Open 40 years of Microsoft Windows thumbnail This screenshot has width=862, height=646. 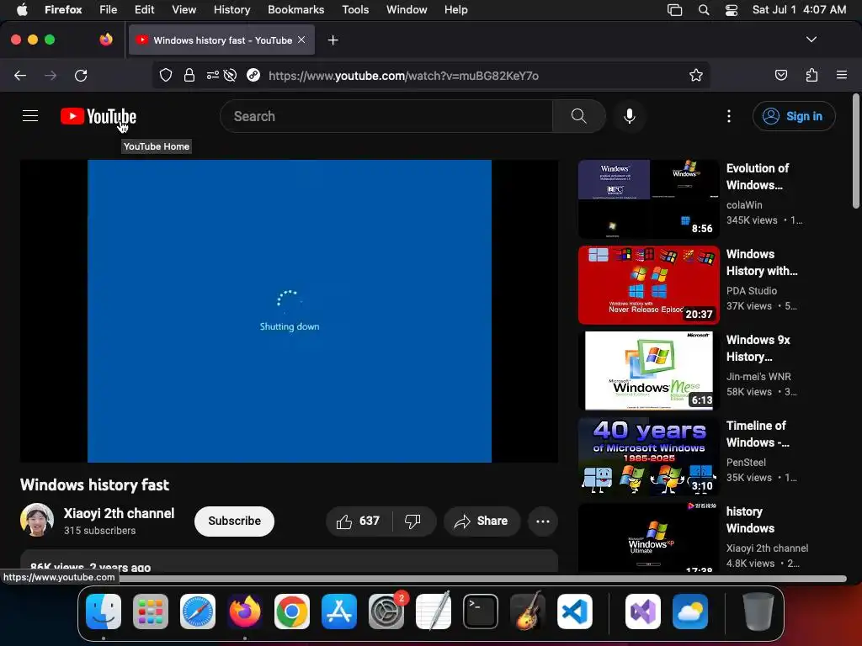(649, 456)
